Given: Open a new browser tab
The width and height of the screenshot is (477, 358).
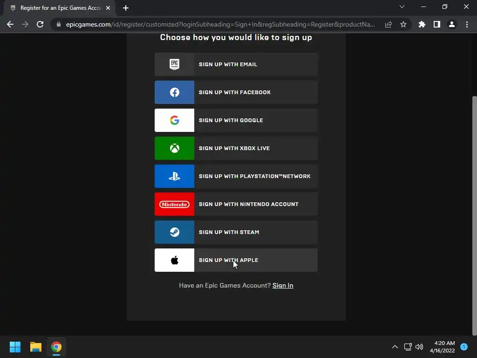Looking at the screenshot, I should point(126,8).
